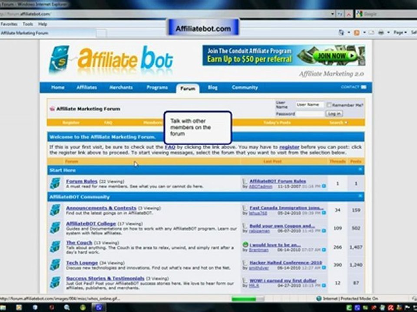Open the AffiliateBOT College forum
The width and height of the screenshot is (417, 312).
coord(91,224)
